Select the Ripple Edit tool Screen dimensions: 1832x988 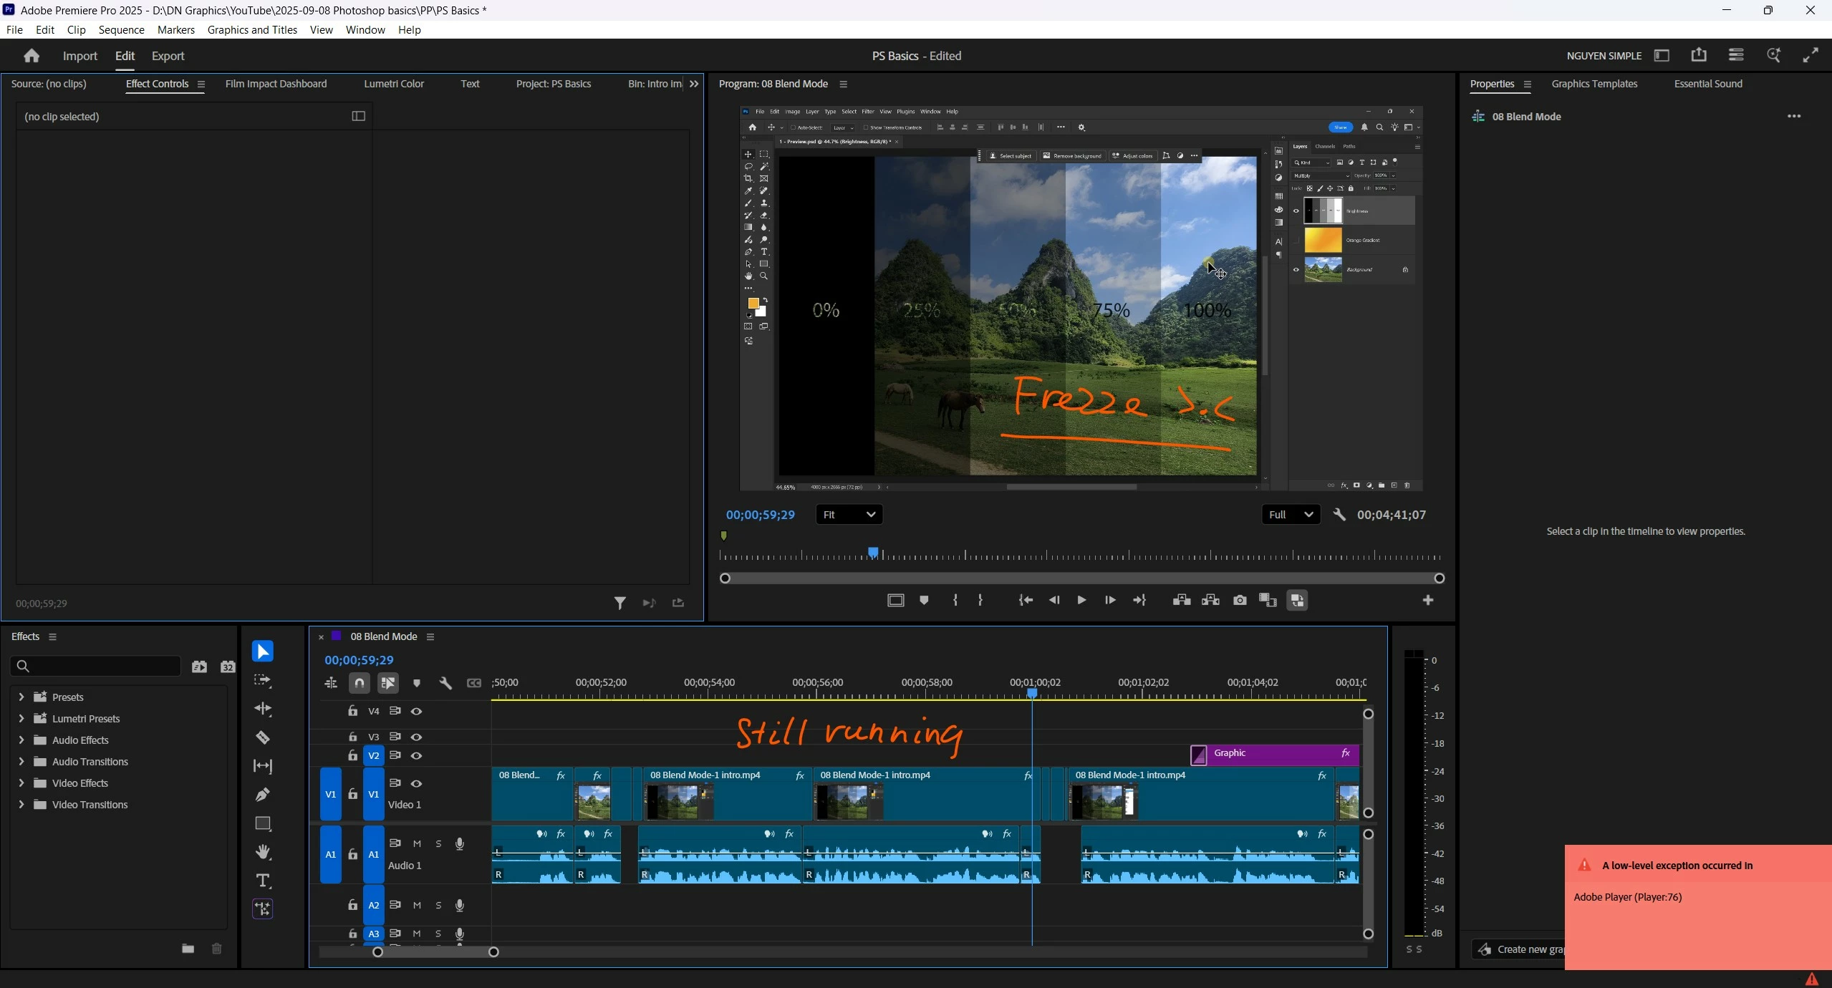[x=263, y=709]
